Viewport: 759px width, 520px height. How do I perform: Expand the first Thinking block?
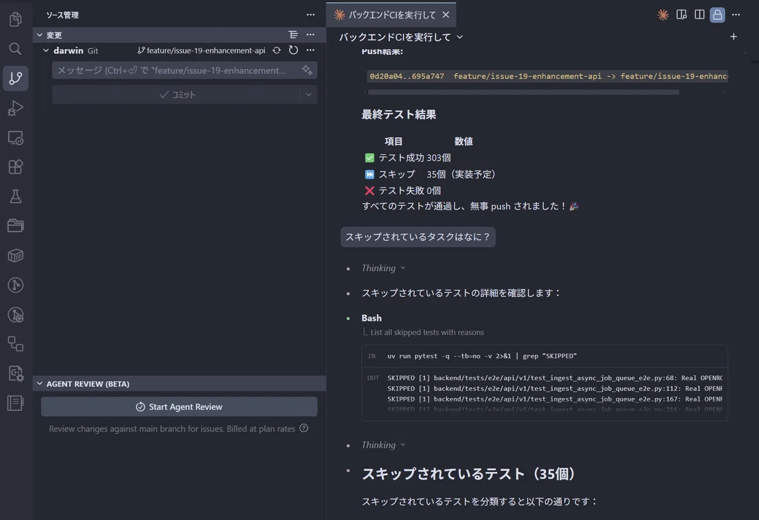coord(383,268)
